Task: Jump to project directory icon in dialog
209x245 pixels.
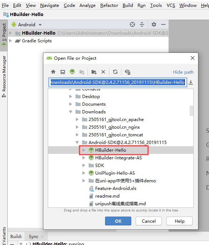Action: coord(72,72)
